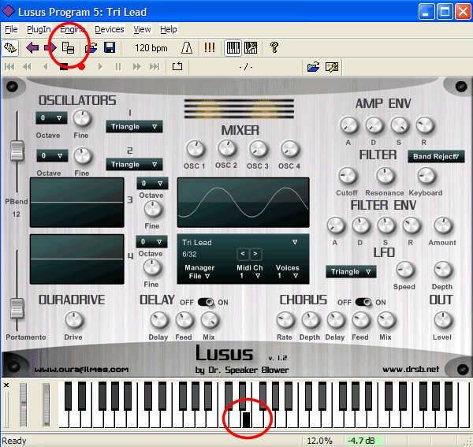Toggle the metronome icon
The height and width of the screenshot is (447, 473).
[187, 47]
